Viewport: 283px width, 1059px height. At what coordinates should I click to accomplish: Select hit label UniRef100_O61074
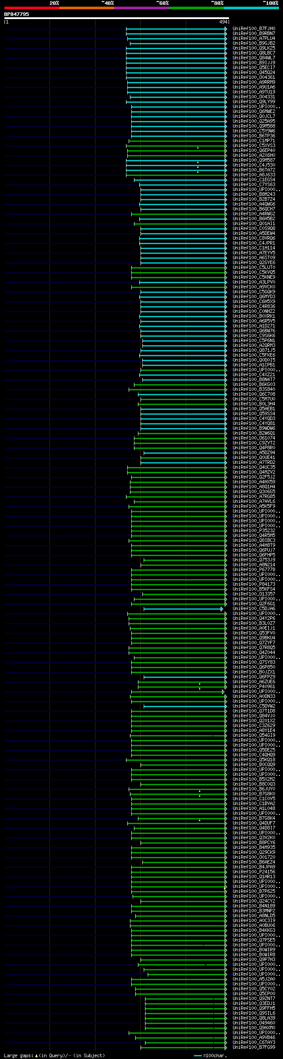(x=254, y=438)
